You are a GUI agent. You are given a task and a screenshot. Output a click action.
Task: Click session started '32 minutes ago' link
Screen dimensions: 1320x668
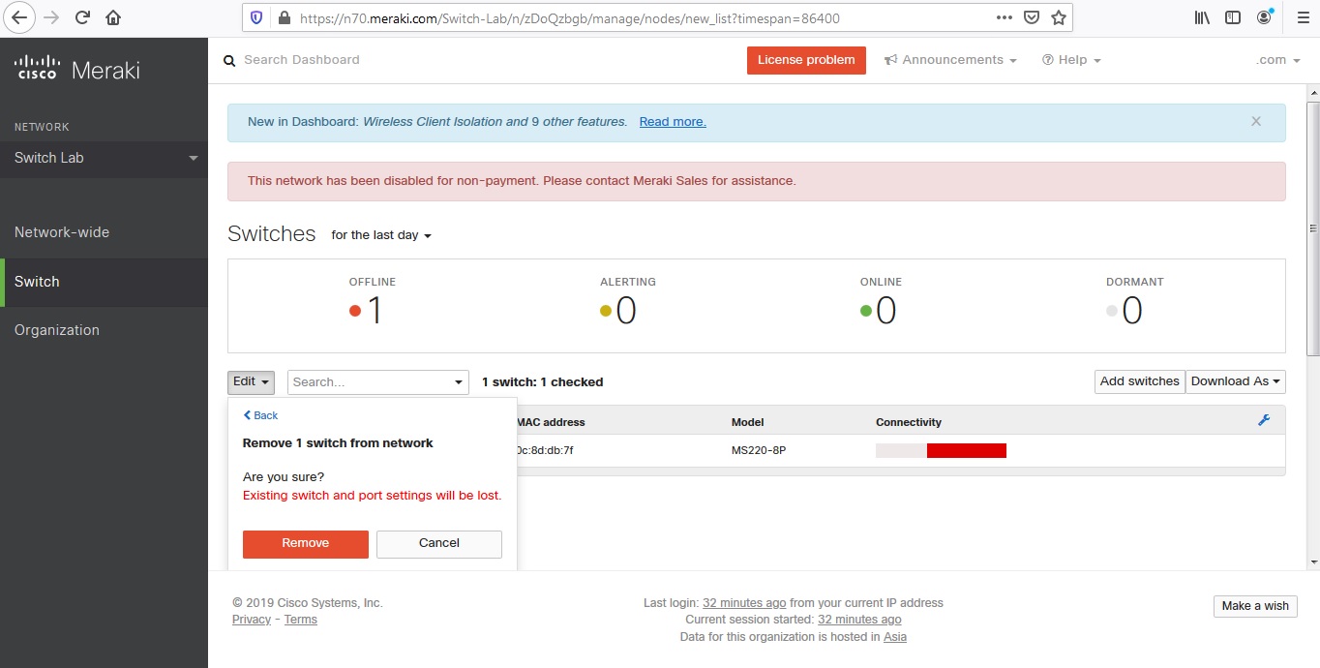point(859,620)
